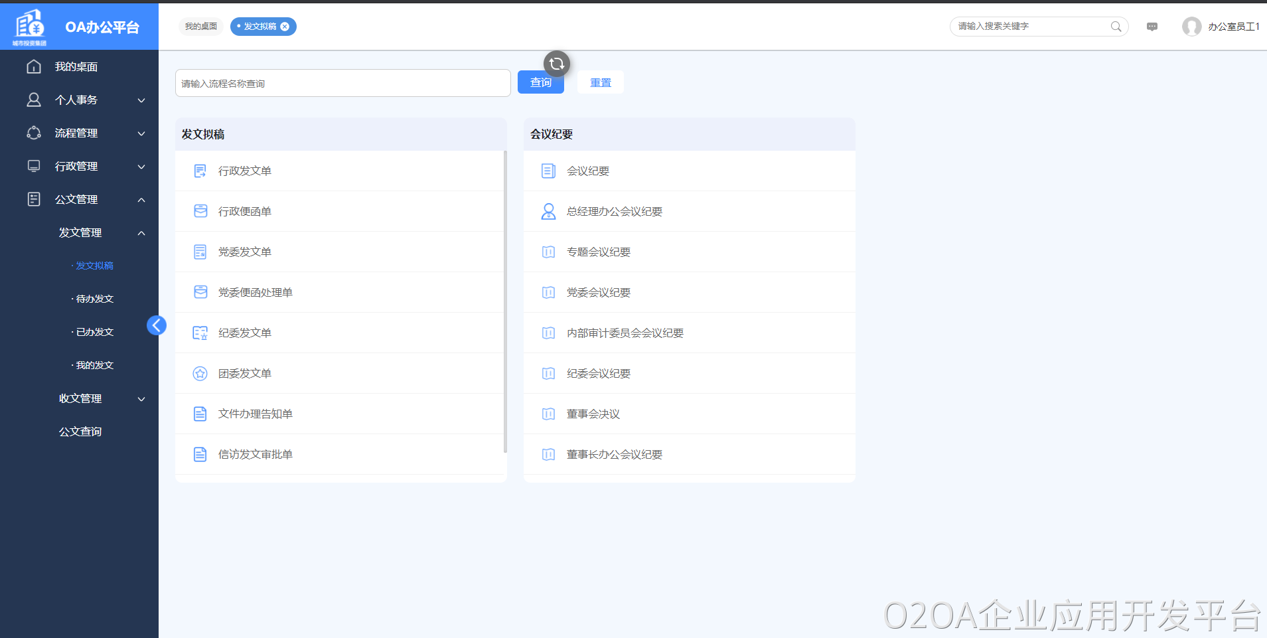Click the user avatar icon
This screenshot has width=1267, height=638.
tap(1191, 27)
